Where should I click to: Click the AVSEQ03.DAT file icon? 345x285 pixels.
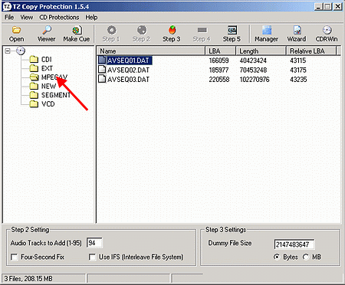coord(102,79)
